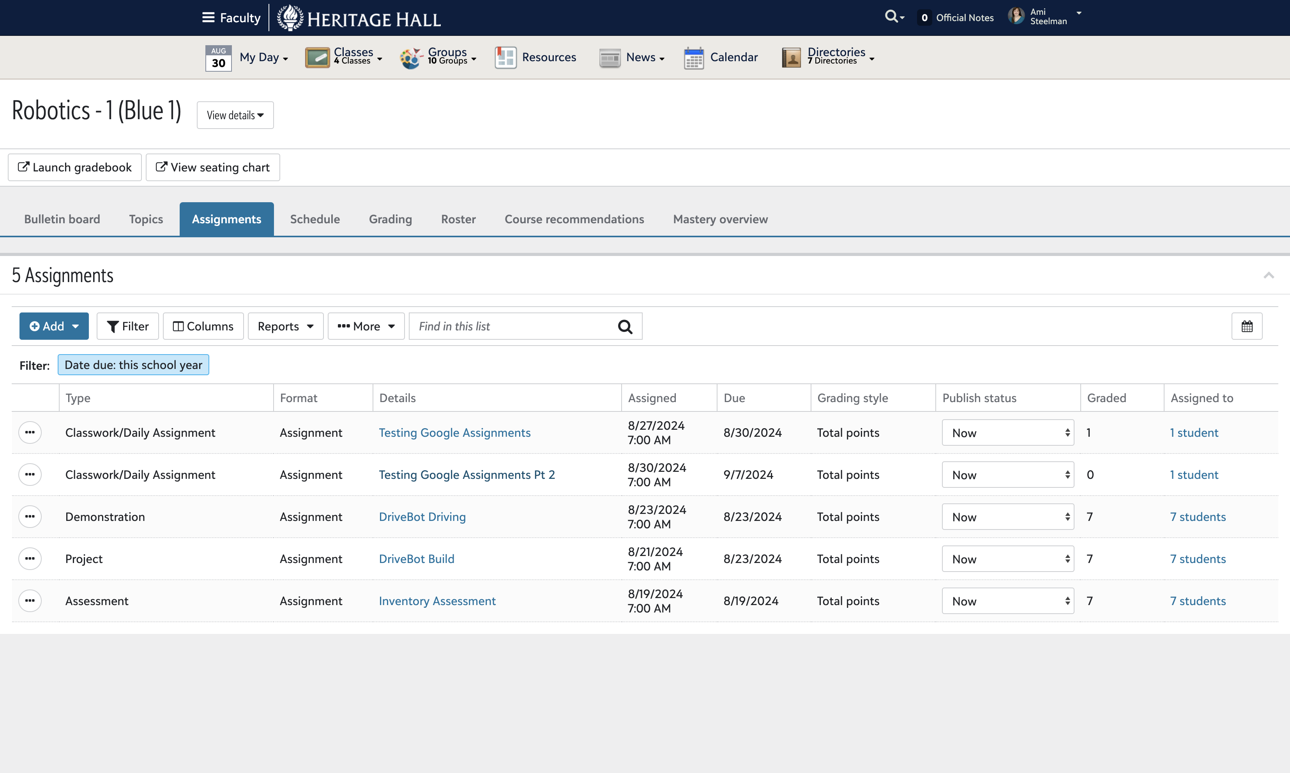Open row menu for Testing Google Assignments

pos(30,432)
